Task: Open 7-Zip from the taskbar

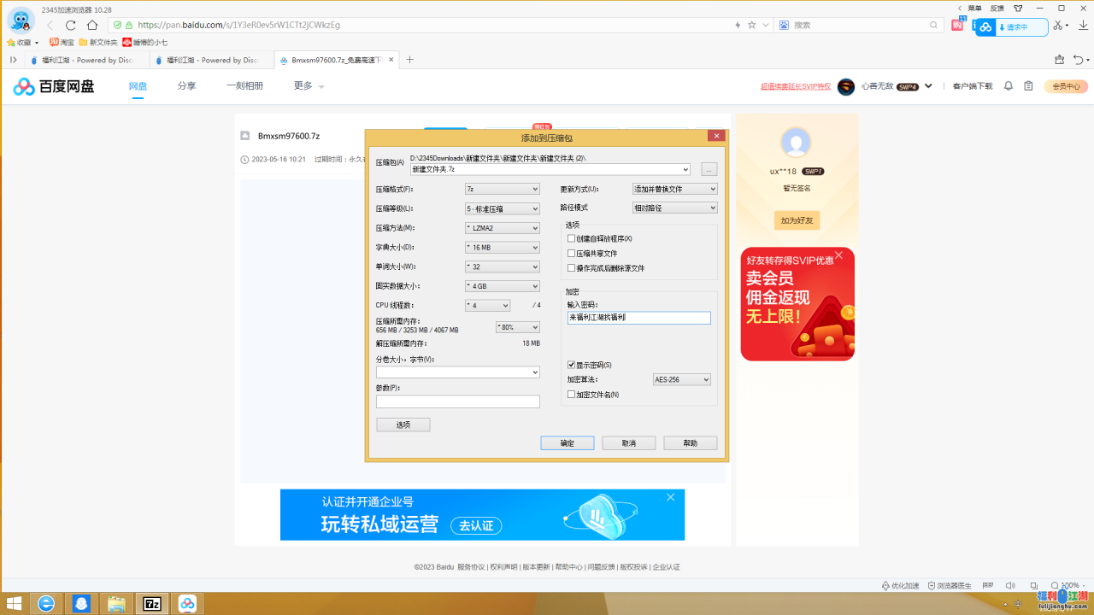Action: [x=152, y=604]
